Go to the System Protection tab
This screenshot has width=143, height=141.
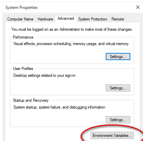pyautogui.click(x=93, y=19)
